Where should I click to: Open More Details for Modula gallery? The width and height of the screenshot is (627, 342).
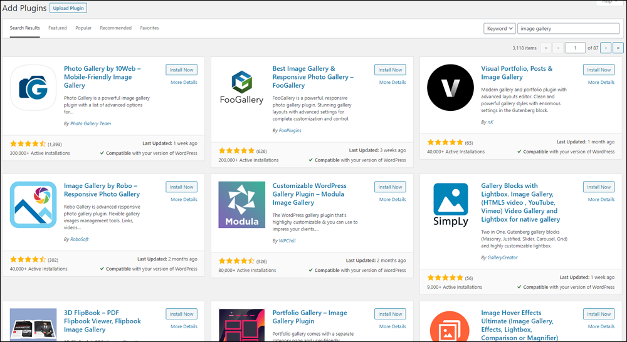393,199
